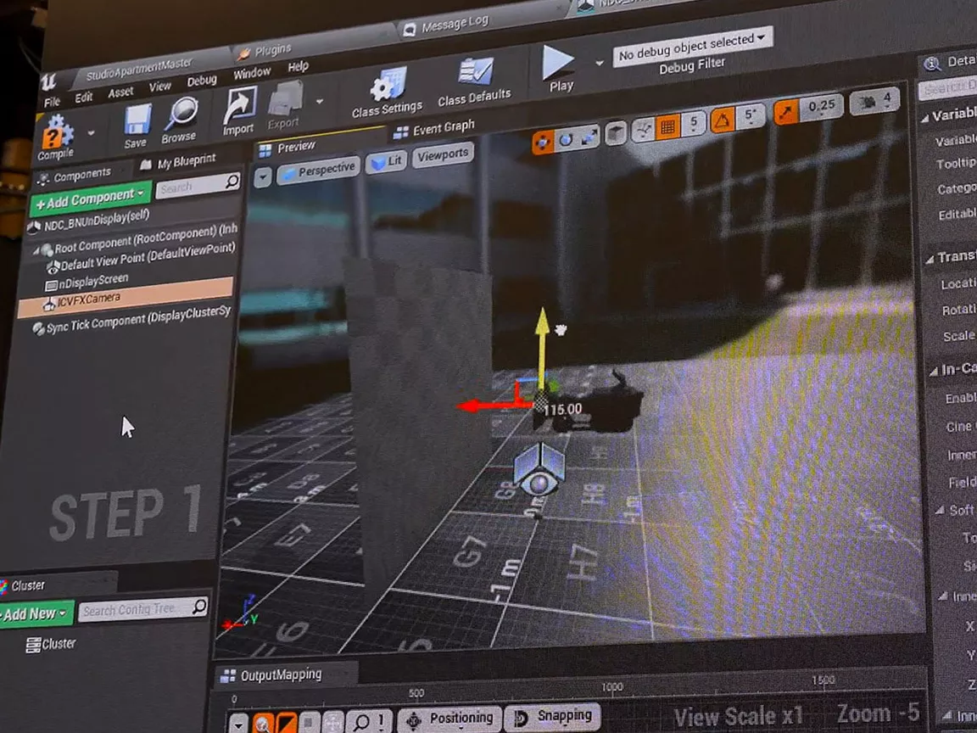Image resolution: width=977 pixels, height=733 pixels.
Task: Toggle the world/local coordinate system icon
Action: pos(644,130)
